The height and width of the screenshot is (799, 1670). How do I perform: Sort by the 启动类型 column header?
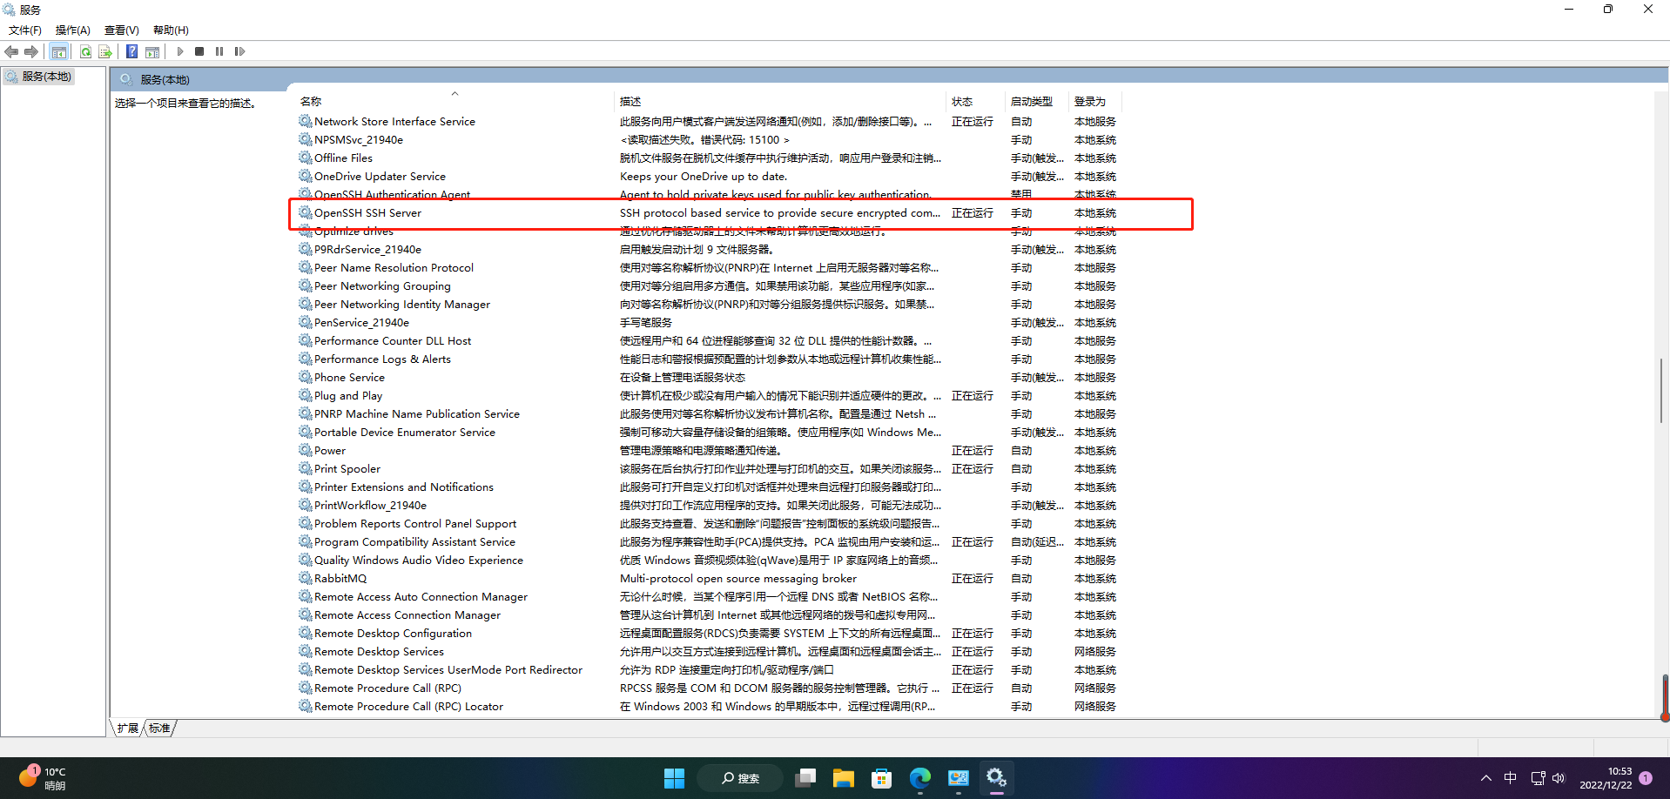click(1032, 101)
